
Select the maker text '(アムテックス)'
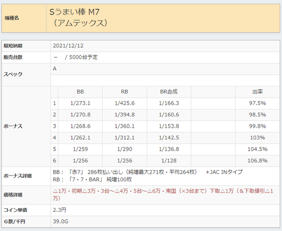80,23
